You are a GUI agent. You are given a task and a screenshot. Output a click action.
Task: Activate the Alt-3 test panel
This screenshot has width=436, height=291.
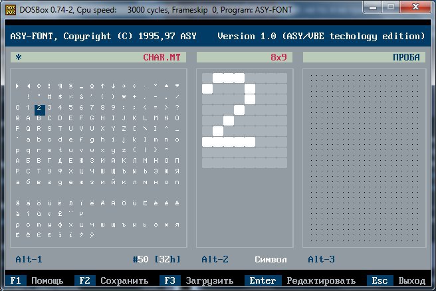click(321, 259)
